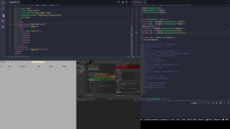Close the index.html tab
Image resolution: width=230 pixels, height=129 pixels.
pyautogui.click(x=18, y=2)
